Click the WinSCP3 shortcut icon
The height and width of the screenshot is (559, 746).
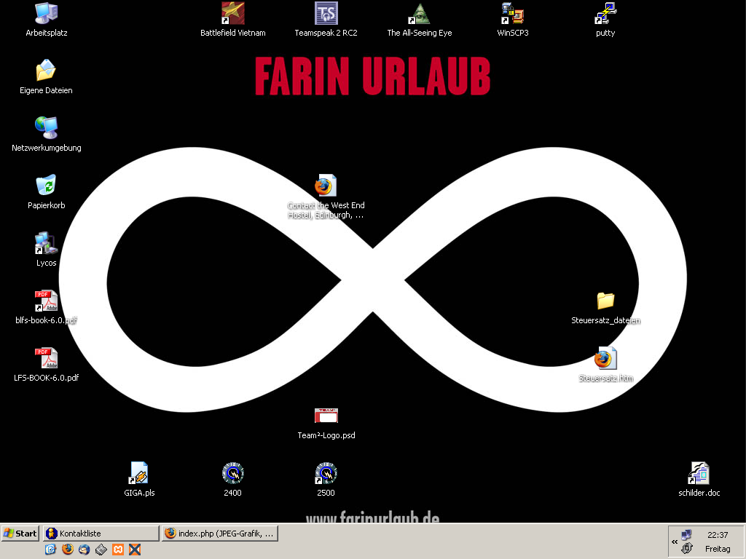tap(512, 14)
